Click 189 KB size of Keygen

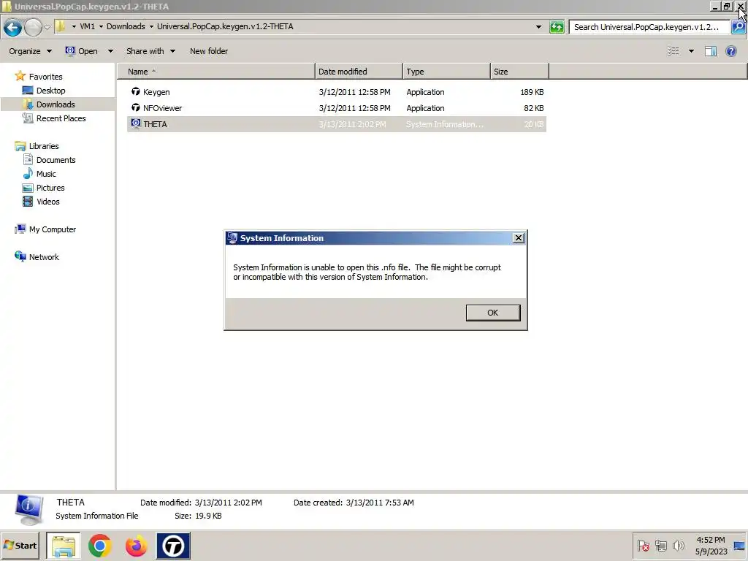[532, 92]
